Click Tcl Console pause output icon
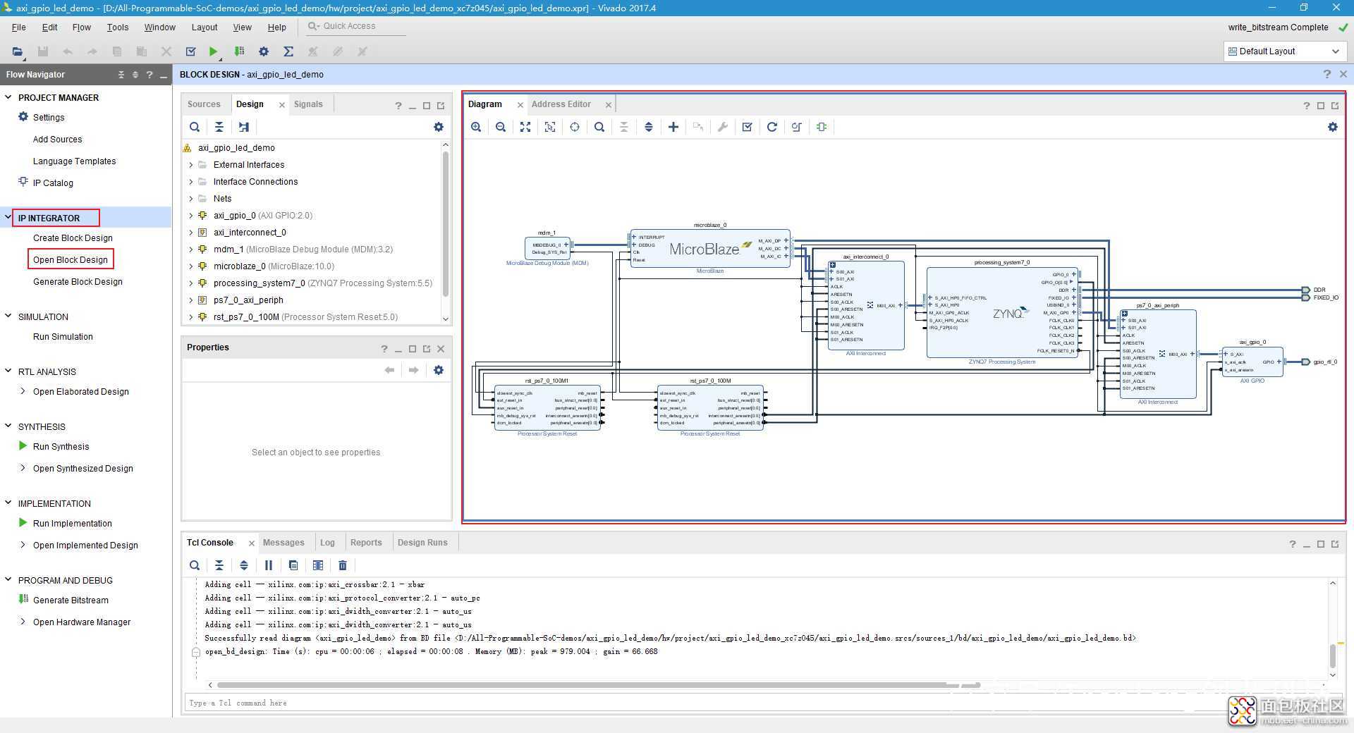The height and width of the screenshot is (733, 1354). pos(269,565)
